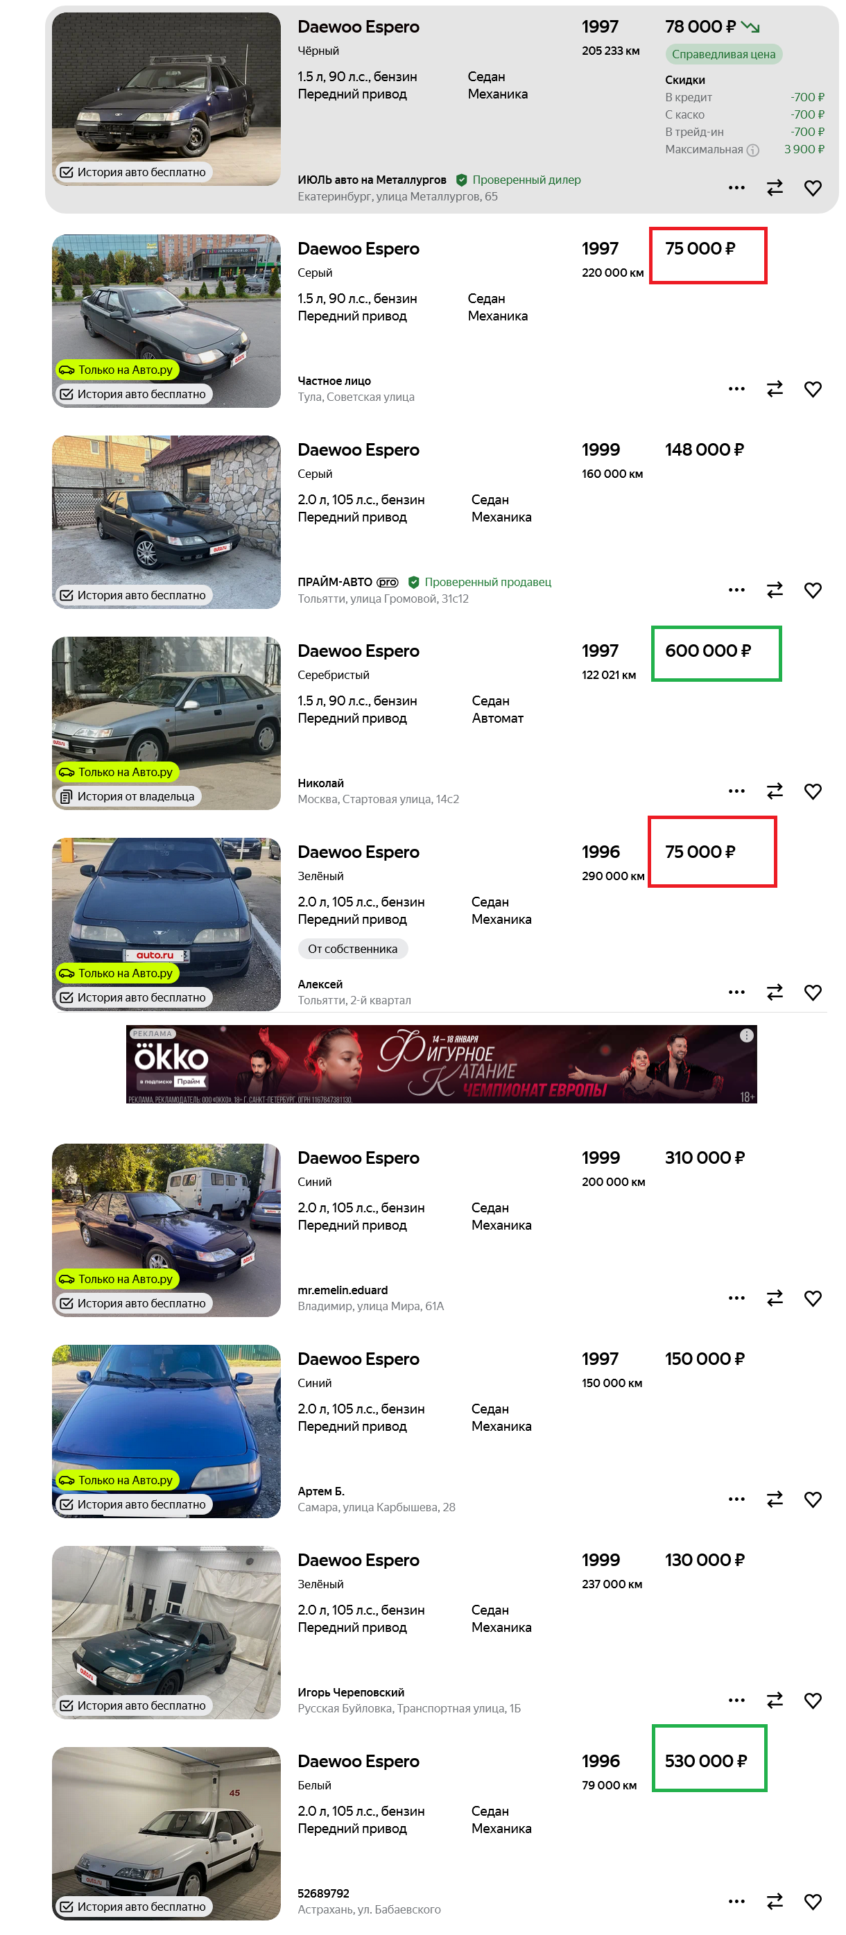This screenshot has height=1935, width=846.
Task: Open the Okko figure skating ad banner
Action: pos(441,1065)
